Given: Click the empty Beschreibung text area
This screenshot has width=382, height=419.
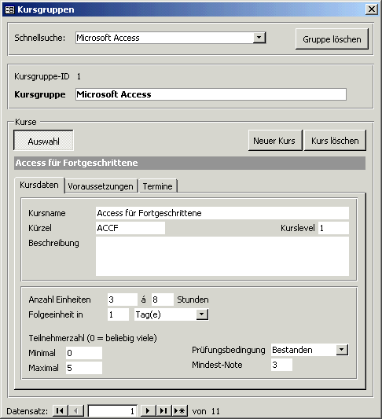Looking at the screenshot, I should 222,256.
